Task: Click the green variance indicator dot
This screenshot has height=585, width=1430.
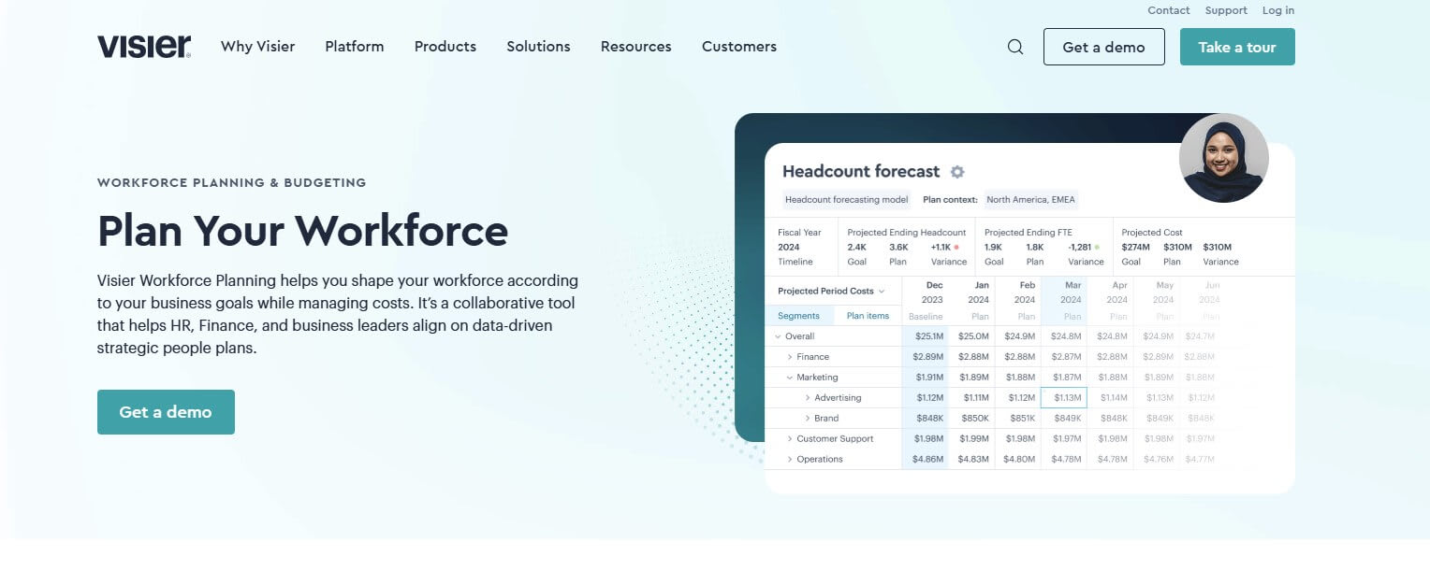Action: click(x=1096, y=248)
